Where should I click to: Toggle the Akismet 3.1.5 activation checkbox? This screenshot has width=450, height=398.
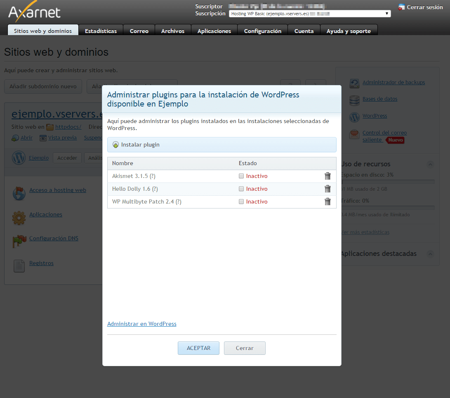point(241,176)
